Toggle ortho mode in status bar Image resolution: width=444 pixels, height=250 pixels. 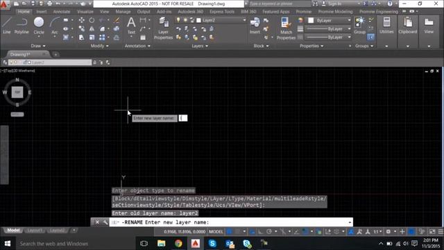coord(261,231)
